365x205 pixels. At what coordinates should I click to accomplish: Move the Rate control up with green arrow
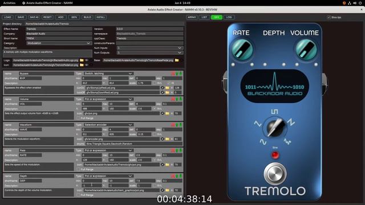[177, 150]
